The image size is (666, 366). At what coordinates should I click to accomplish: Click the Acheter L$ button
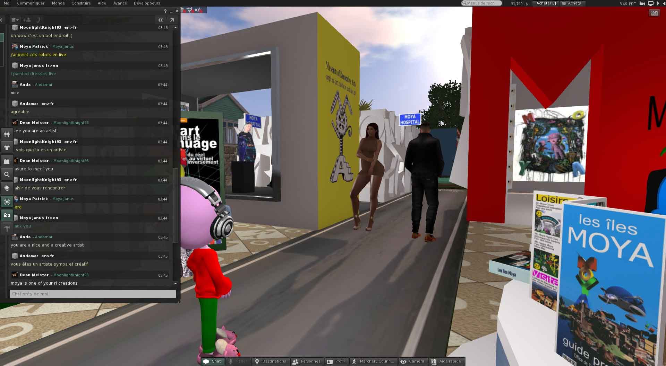[546, 3]
